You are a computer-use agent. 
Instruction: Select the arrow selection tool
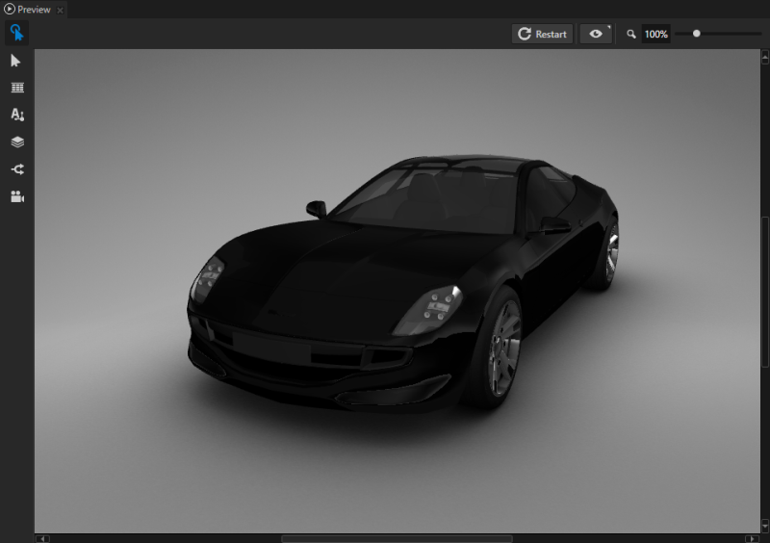point(16,61)
